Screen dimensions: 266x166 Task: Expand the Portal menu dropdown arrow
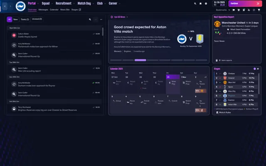coord(38,4)
